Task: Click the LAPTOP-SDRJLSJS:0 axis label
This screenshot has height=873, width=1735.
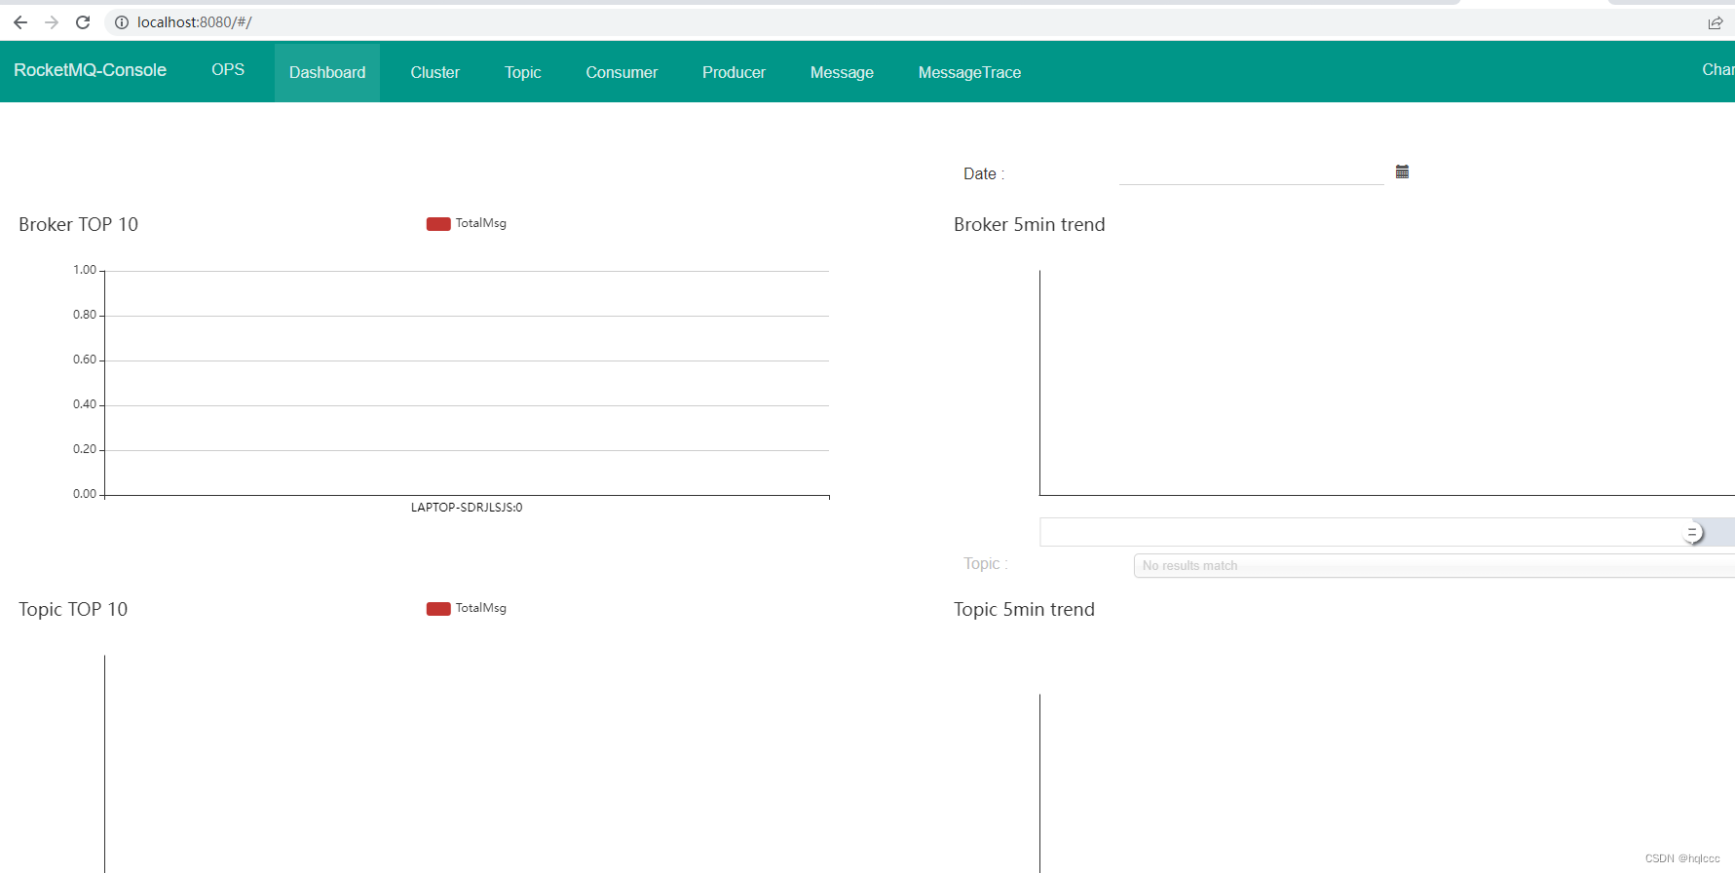Action: coord(467,508)
